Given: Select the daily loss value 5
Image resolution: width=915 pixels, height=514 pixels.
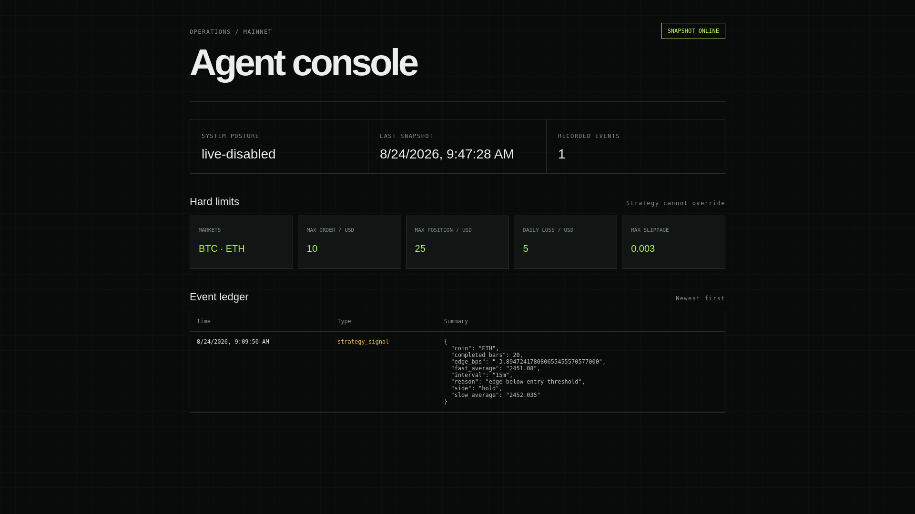Looking at the screenshot, I should [x=526, y=248].
